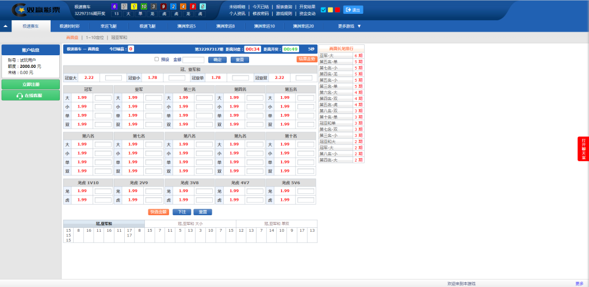The image size is (589, 287).
Task: Click the orange 快选金额 button
Action: 158,212
